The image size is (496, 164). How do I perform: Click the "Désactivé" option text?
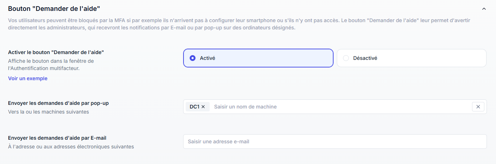click(365, 58)
